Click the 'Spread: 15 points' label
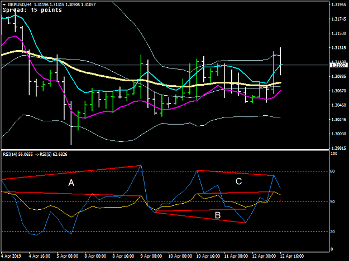Image resolution: width=349 pixels, height=261 pixels. [x=32, y=10]
